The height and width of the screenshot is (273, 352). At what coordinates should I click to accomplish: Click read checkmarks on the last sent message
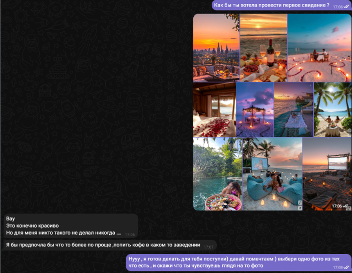(x=346, y=268)
